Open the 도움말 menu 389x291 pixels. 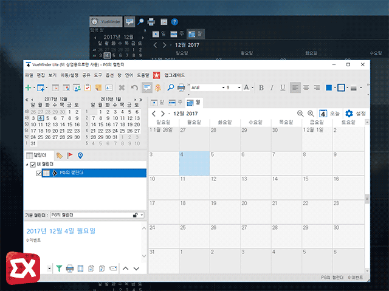(143, 75)
